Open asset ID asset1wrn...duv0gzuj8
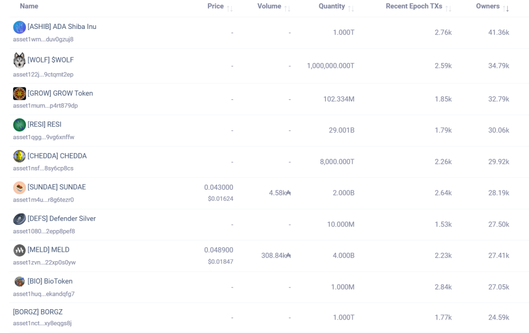The height and width of the screenshot is (333, 529). (x=43, y=39)
